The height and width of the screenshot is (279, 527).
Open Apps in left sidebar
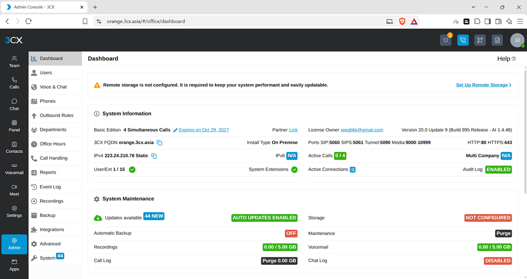tap(14, 265)
